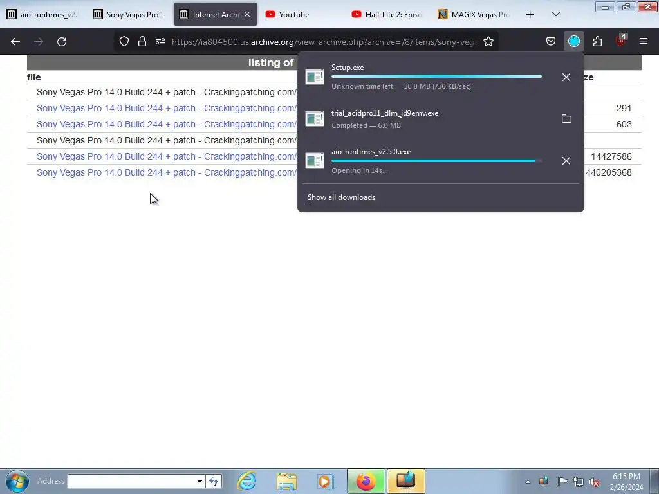The width and height of the screenshot is (659, 494).
Task: Cancel the Setup.exe download
Action: (x=566, y=77)
